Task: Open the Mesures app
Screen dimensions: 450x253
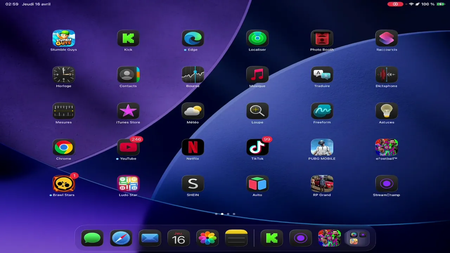Action: coord(64,111)
